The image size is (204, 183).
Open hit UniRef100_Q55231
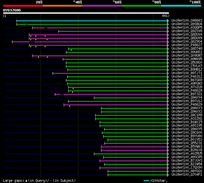[x=187, y=143]
